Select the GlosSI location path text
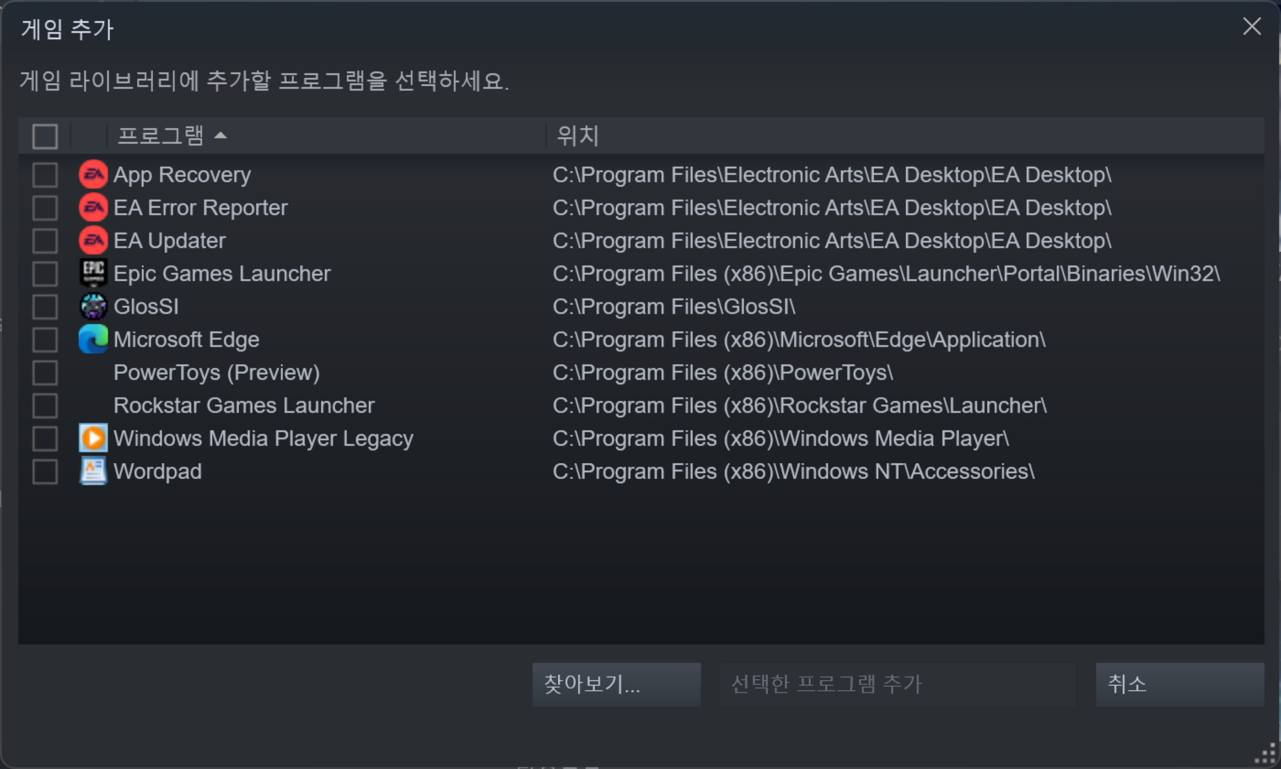 [673, 307]
